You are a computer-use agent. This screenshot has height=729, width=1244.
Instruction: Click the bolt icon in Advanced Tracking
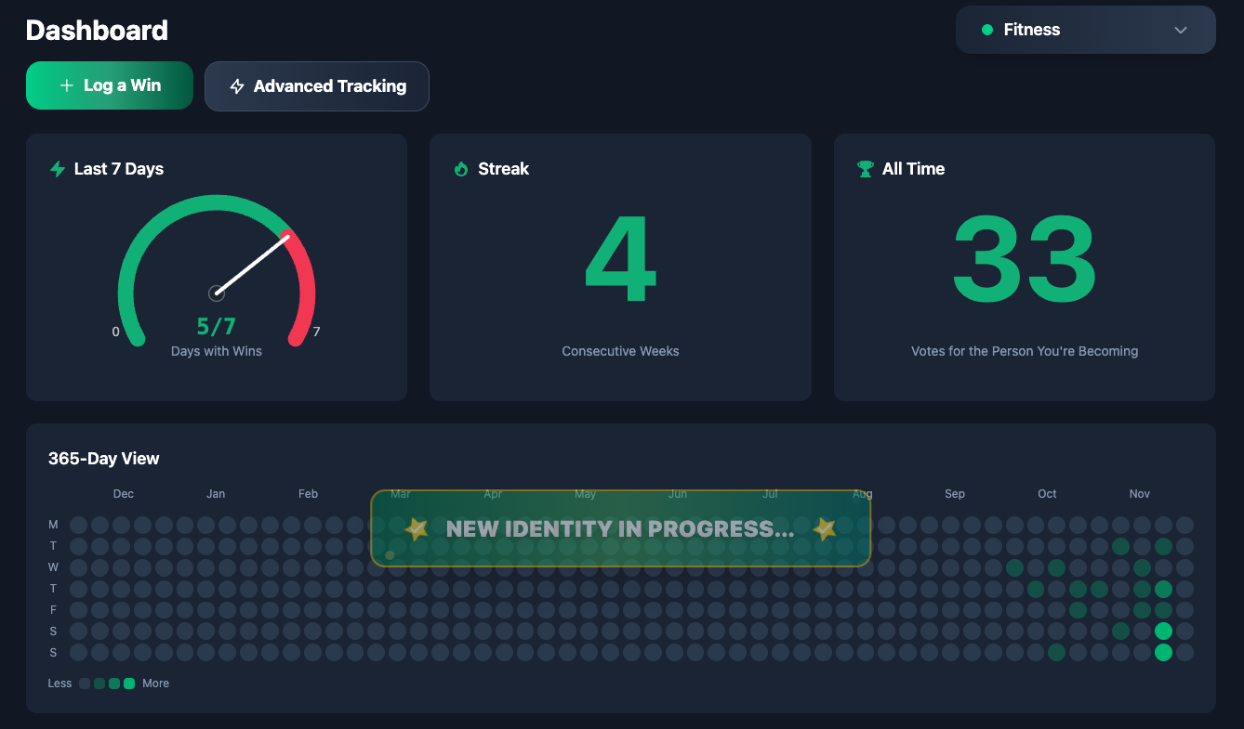tap(237, 85)
